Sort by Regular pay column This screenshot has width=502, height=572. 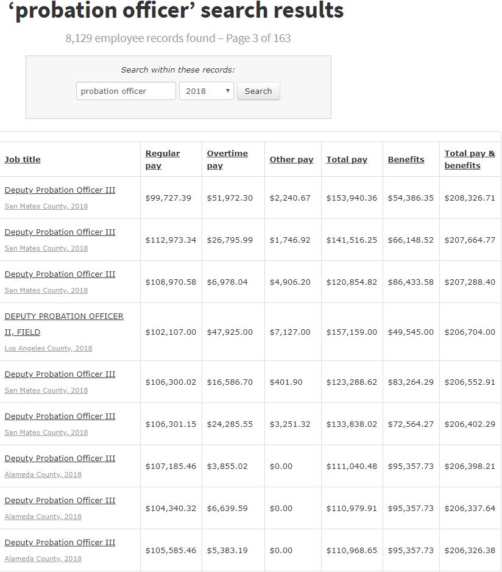[163, 159]
